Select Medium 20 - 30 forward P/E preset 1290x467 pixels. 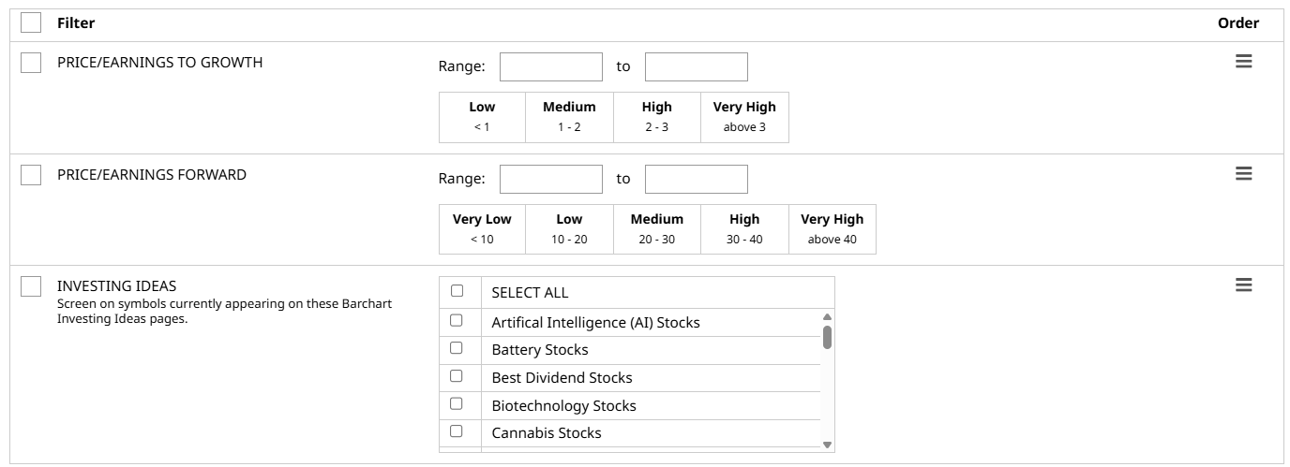pyautogui.click(x=656, y=229)
